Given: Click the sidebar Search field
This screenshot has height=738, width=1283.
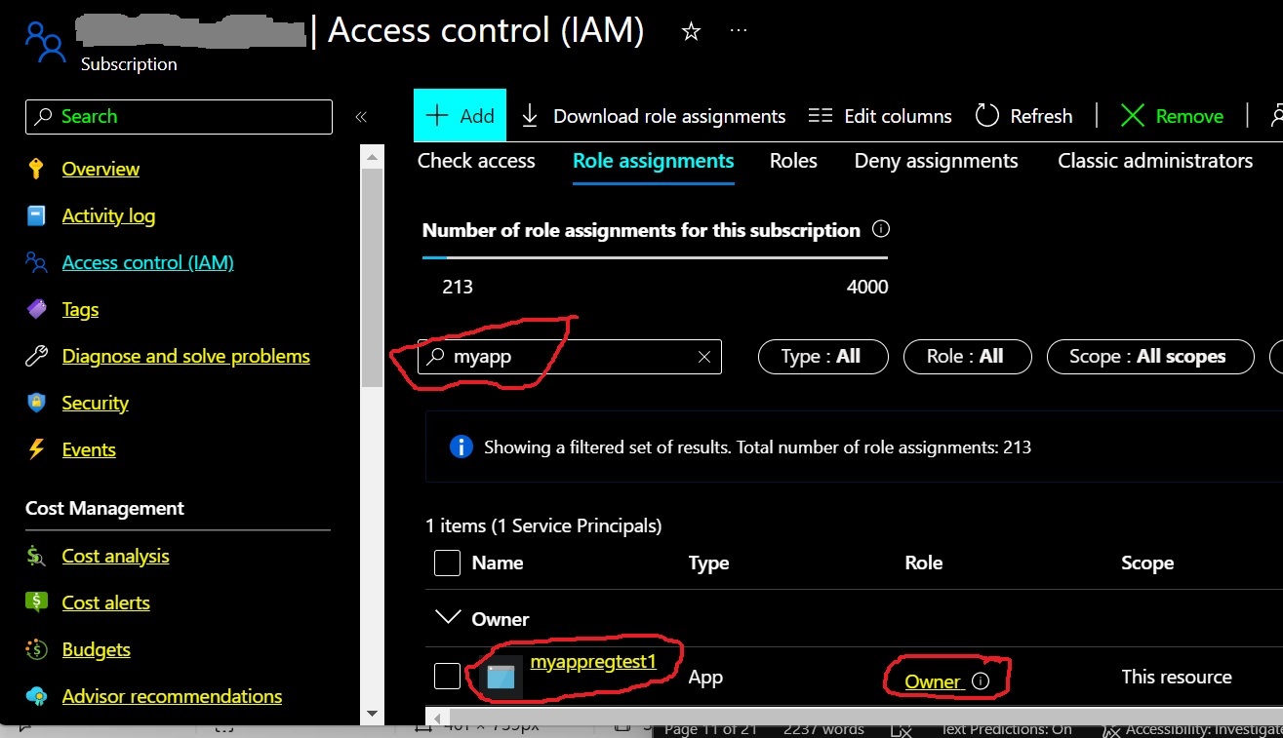Looking at the screenshot, I should (179, 117).
